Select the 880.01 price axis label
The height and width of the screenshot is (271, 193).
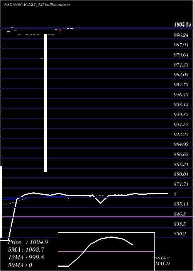(x=181, y=174)
